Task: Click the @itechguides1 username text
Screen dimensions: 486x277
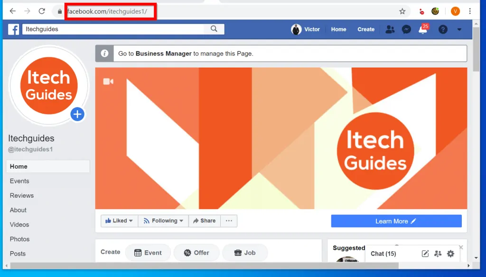Action: coord(30,150)
